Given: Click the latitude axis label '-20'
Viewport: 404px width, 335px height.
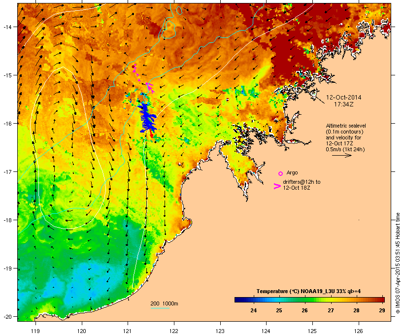Looking at the screenshot, I should (x=7, y=316).
